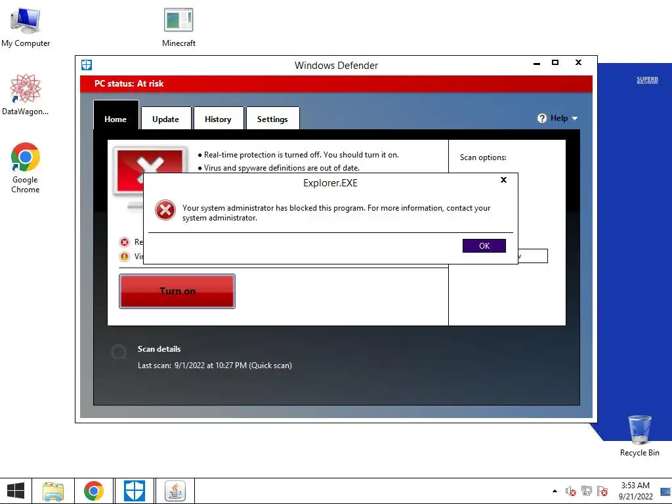Switch to the Update tab
Screen dimensions: 672x504
pyautogui.click(x=166, y=119)
